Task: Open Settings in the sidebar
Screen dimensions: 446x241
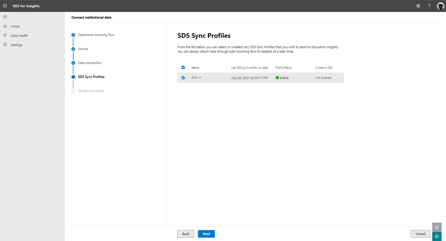Action: (16, 45)
